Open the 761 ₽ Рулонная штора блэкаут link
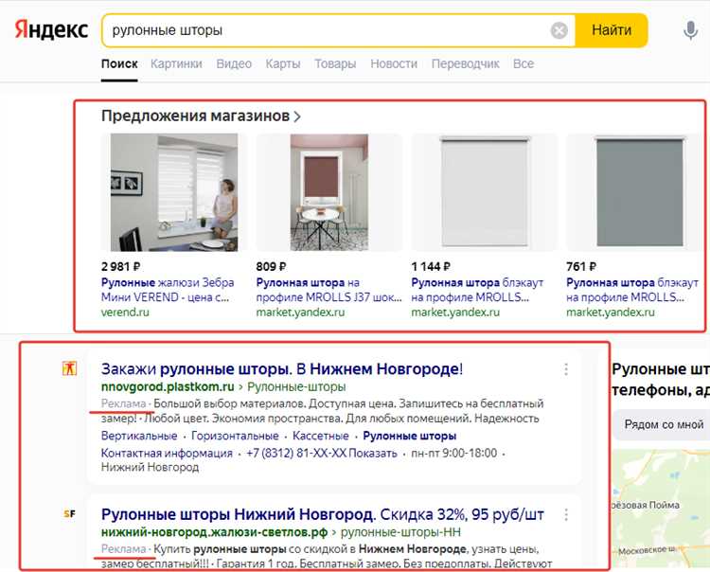The height and width of the screenshot is (572, 710). tap(632, 290)
